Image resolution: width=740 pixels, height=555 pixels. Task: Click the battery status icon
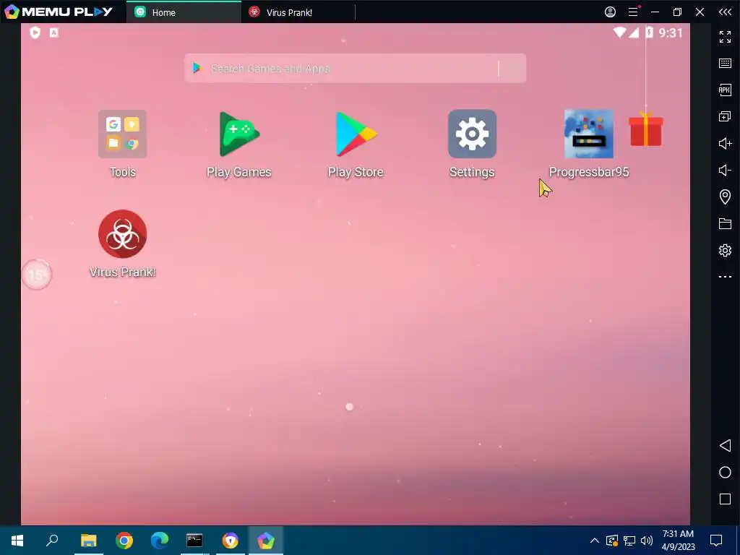(x=650, y=32)
